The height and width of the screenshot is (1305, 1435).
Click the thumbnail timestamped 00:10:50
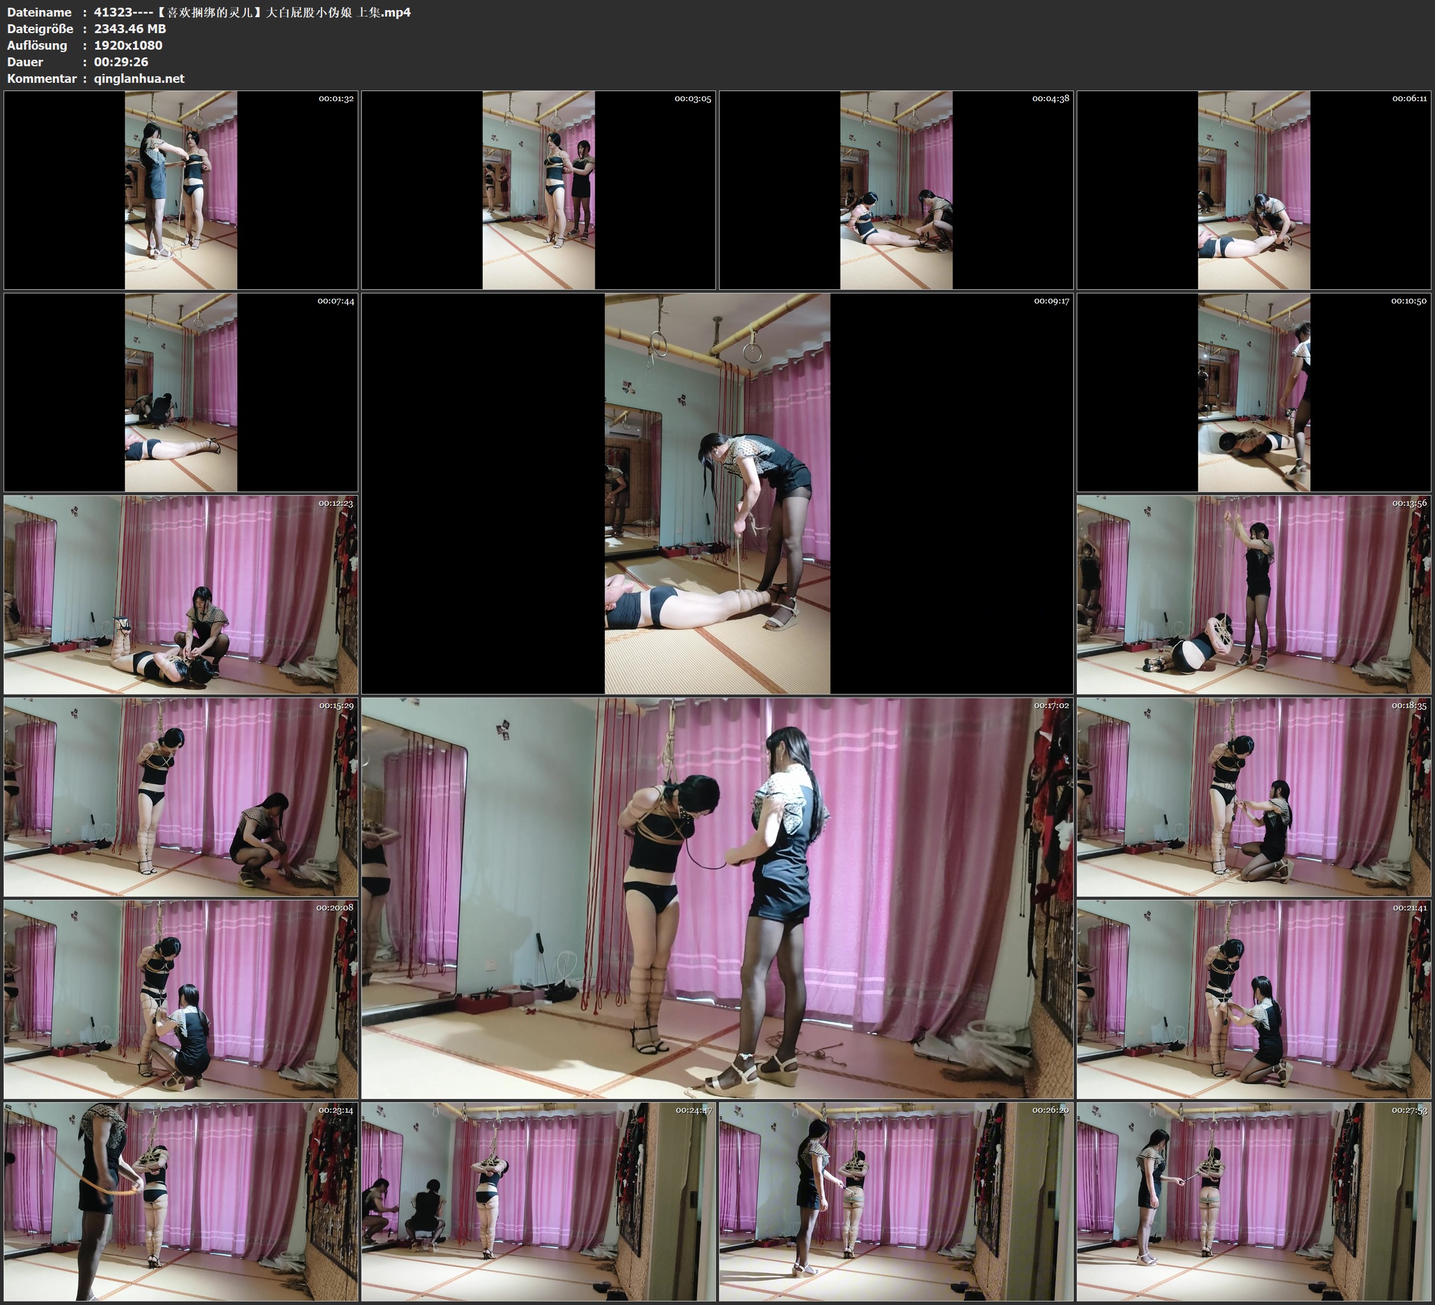(x=1253, y=392)
